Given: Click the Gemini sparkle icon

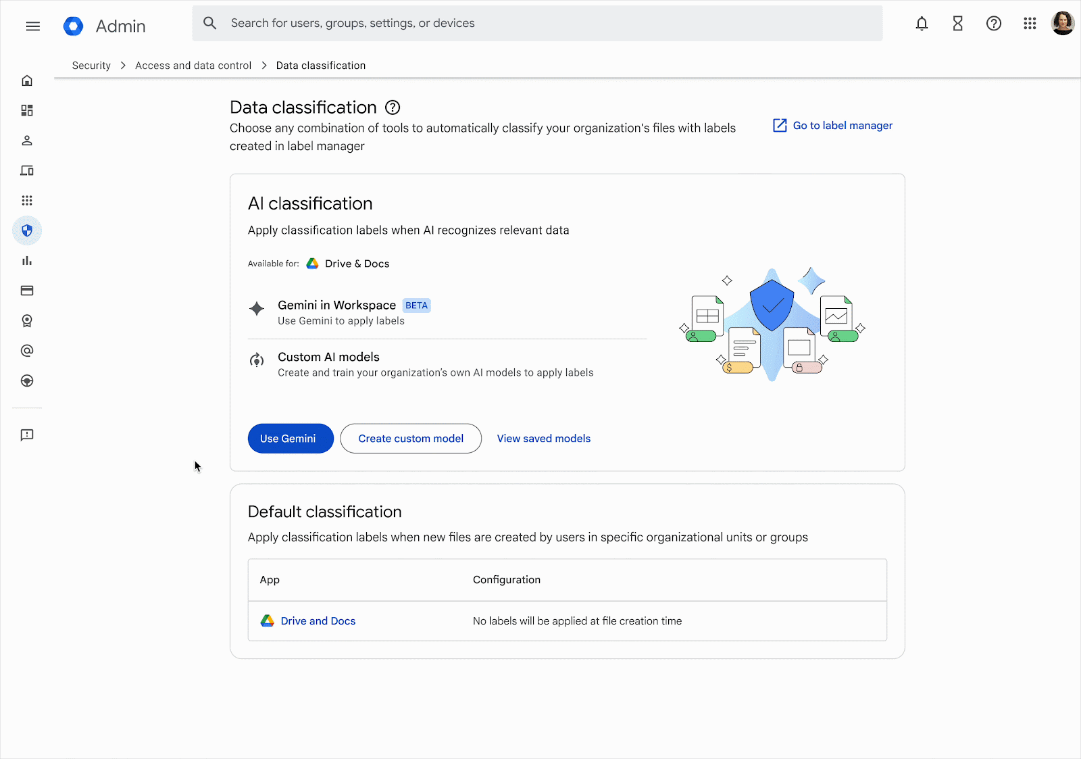Looking at the screenshot, I should pos(257,309).
